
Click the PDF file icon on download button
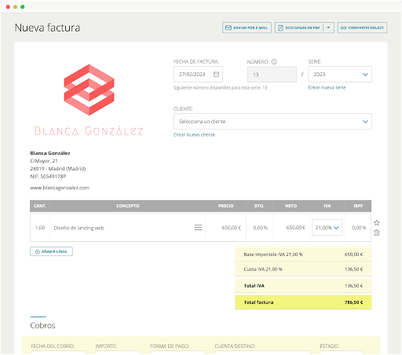point(280,27)
